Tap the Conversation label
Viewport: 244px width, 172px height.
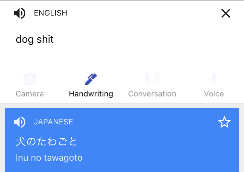pyautogui.click(x=152, y=94)
